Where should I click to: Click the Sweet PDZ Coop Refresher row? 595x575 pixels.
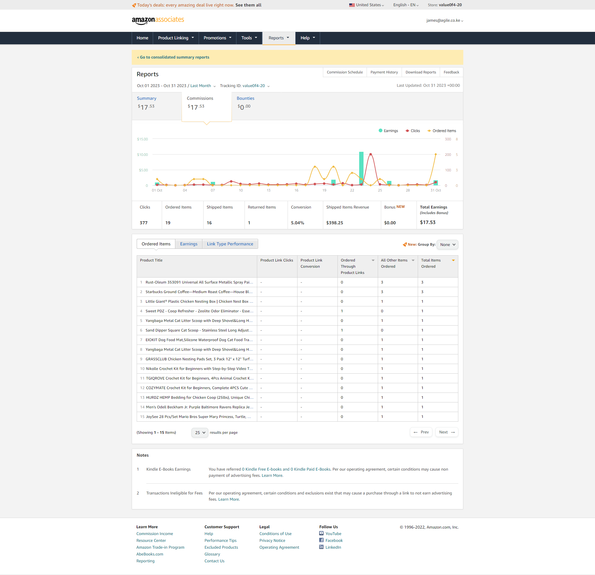tap(297, 311)
